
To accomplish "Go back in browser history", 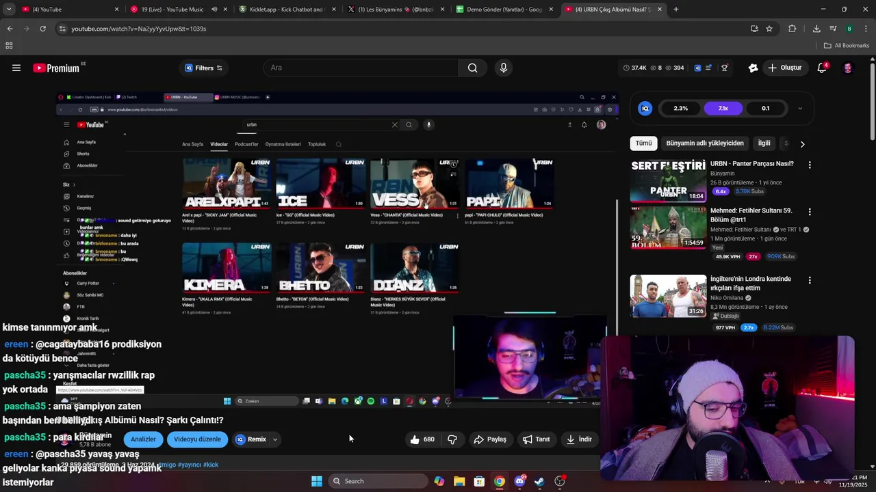I will pos(10,29).
